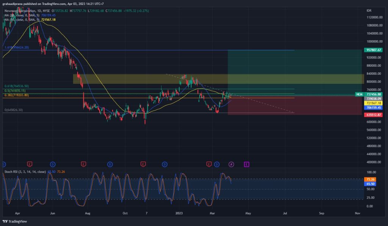Click the NEM 737456.88 last price label
This screenshot has height=226, width=388.
tap(369, 94)
